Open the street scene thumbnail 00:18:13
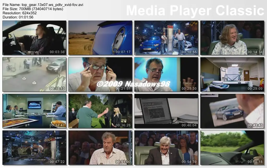The width and height of the screenshot is (267, 168). (34, 75)
